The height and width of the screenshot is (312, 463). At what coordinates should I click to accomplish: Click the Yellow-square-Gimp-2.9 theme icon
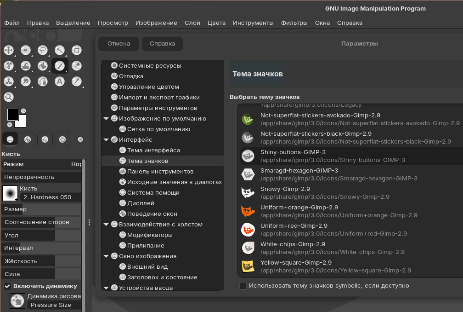[x=248, y=266]
